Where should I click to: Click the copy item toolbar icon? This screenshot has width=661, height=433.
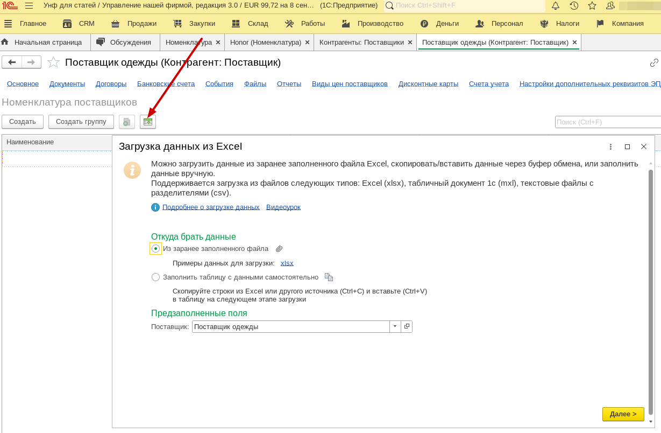[126, 122]
